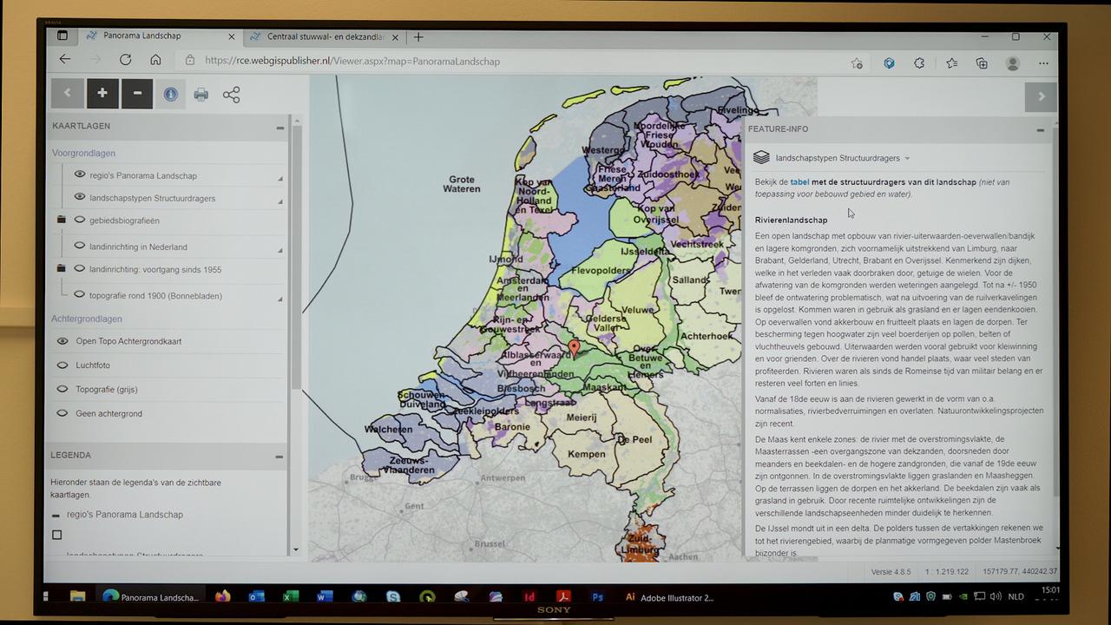Open options triangle for topografie rond 1900
Screen dimensions: 1111x625
point(279,299)
